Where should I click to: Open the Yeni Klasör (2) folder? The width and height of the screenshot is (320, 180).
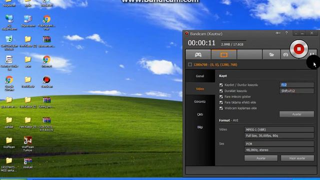[x=28, y=41]
